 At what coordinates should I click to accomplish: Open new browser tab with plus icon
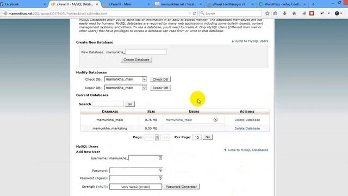tap(313, 4)
